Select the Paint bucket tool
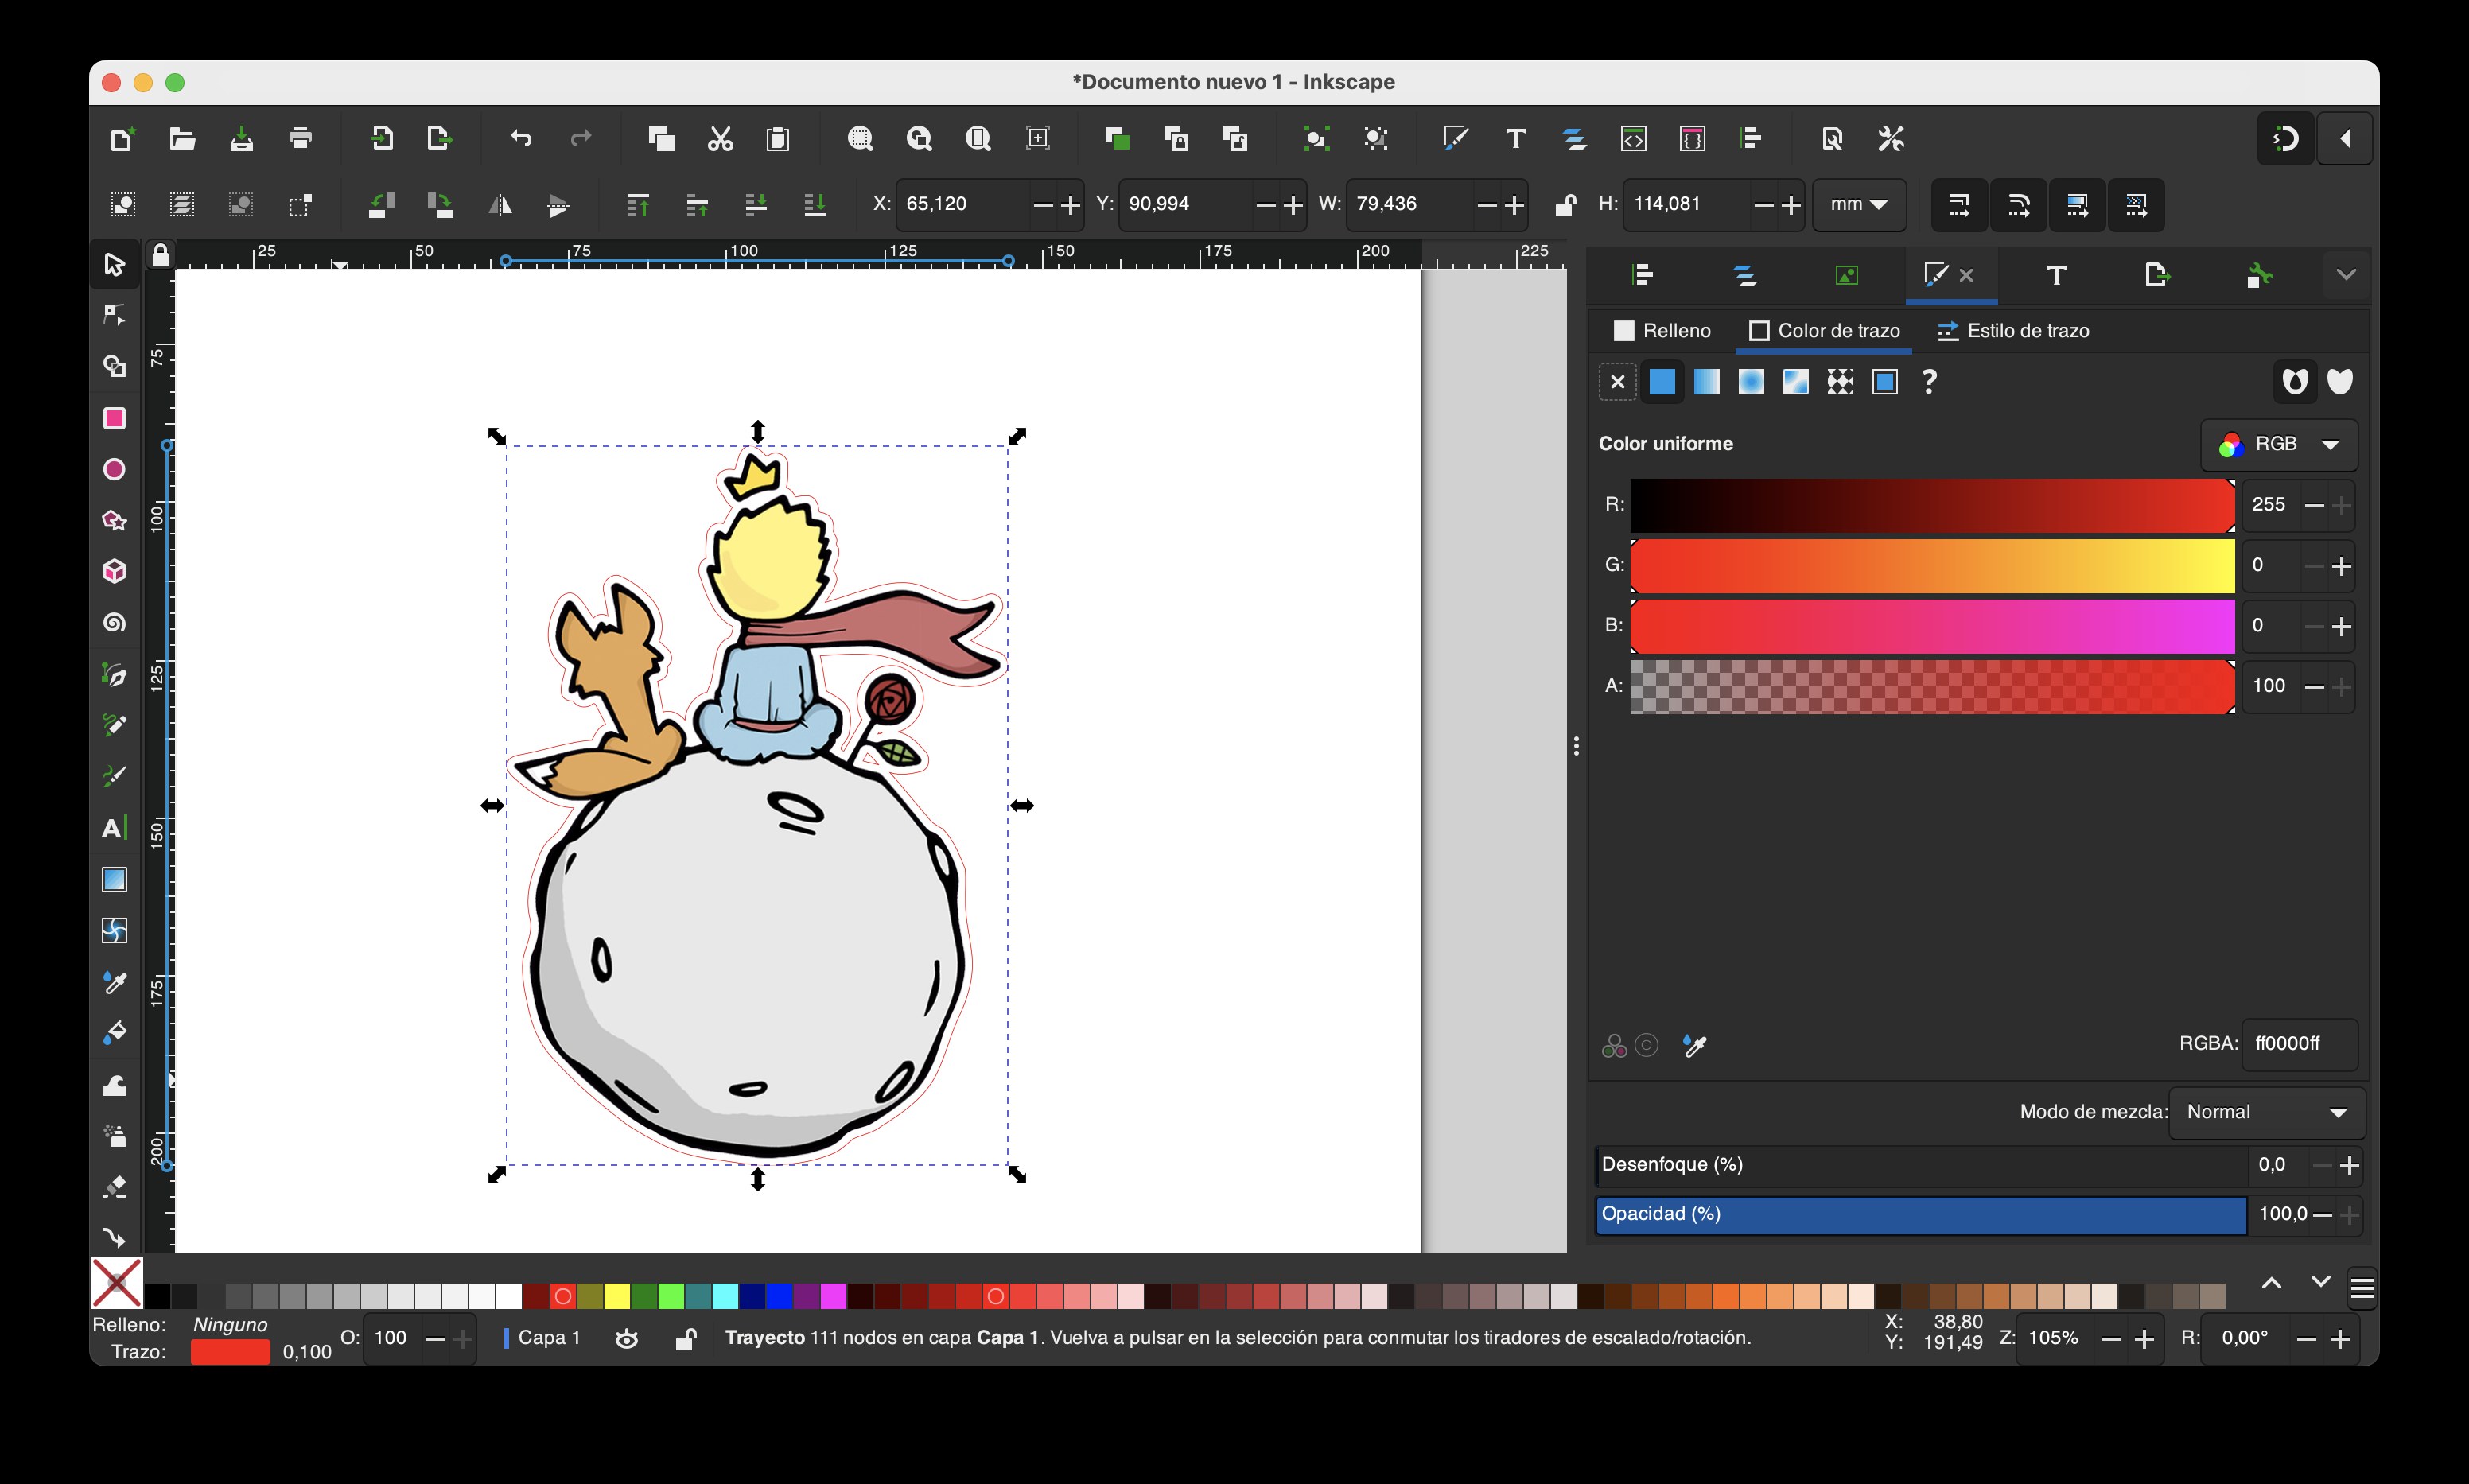 [x=114, y=1033]
